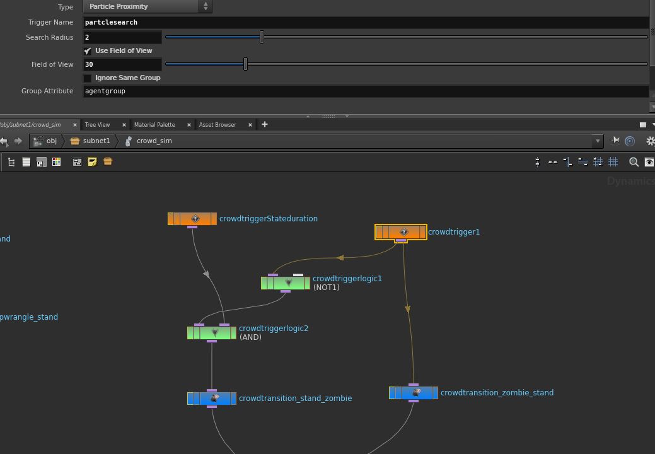Click the horizontal node layout icon
655x454 pixels.
coord(583,162)
